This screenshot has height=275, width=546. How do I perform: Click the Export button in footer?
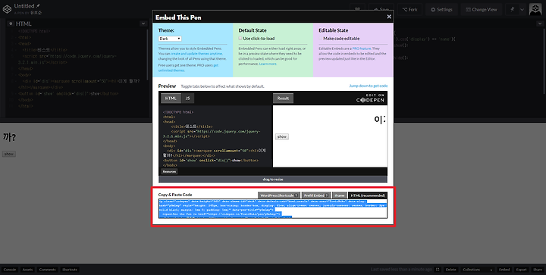521,270
